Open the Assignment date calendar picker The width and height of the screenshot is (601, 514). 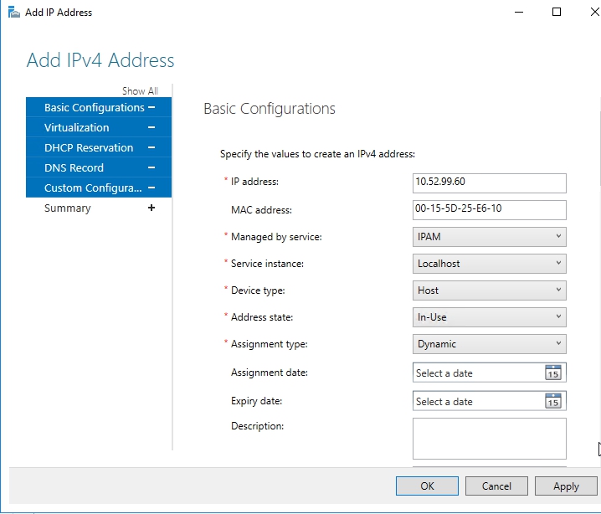tap(552, 373)
